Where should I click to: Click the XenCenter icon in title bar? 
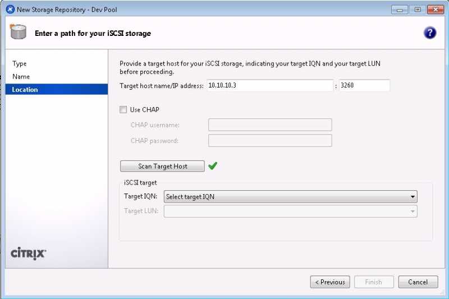pos(10,10)
